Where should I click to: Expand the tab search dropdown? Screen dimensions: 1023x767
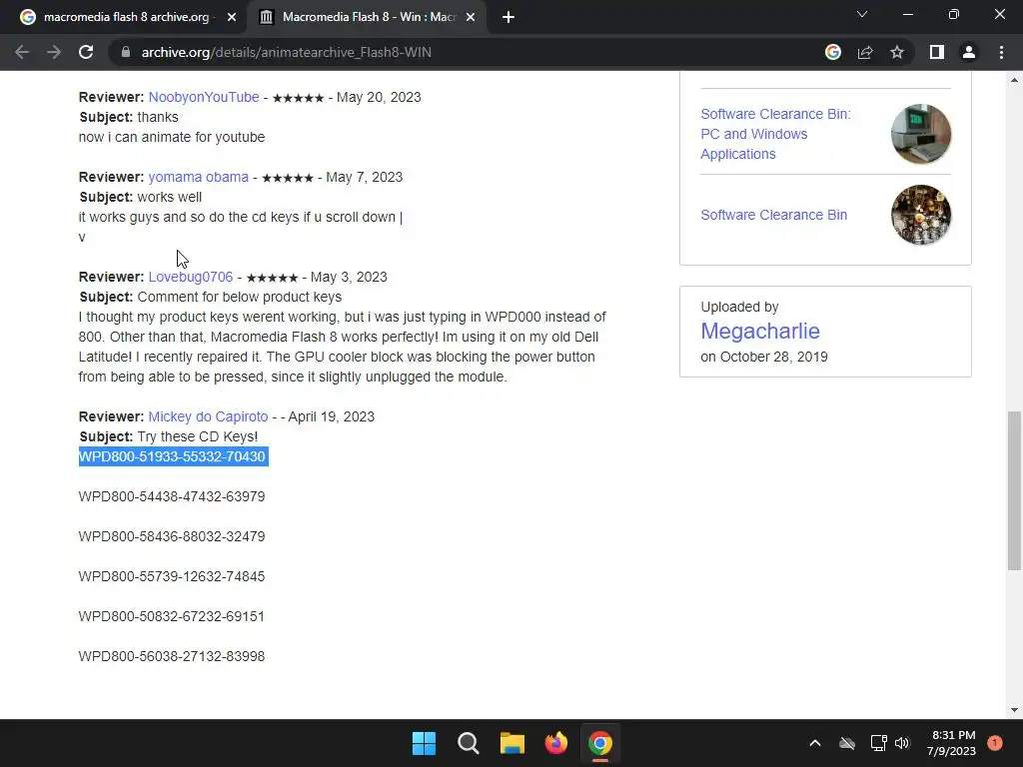point(862,14)
